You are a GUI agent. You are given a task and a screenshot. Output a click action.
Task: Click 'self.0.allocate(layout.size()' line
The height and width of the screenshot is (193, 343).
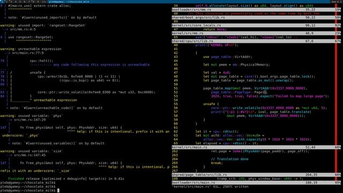(x=254, y=6)
